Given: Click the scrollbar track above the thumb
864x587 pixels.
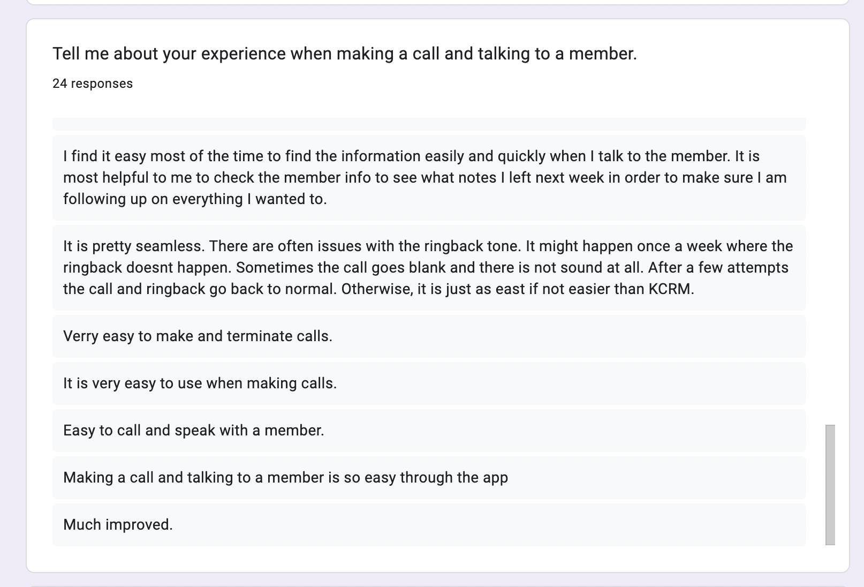Looking at the screenshot, I should pyautogui.click(x=830, y=270).
